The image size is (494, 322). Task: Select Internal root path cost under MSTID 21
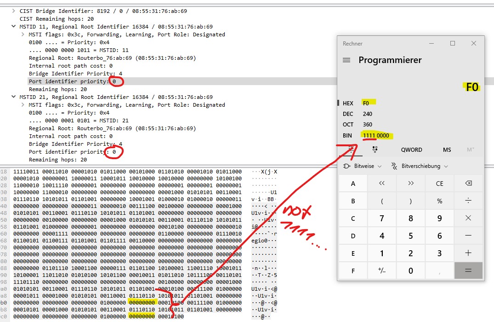tap(71, 136)
